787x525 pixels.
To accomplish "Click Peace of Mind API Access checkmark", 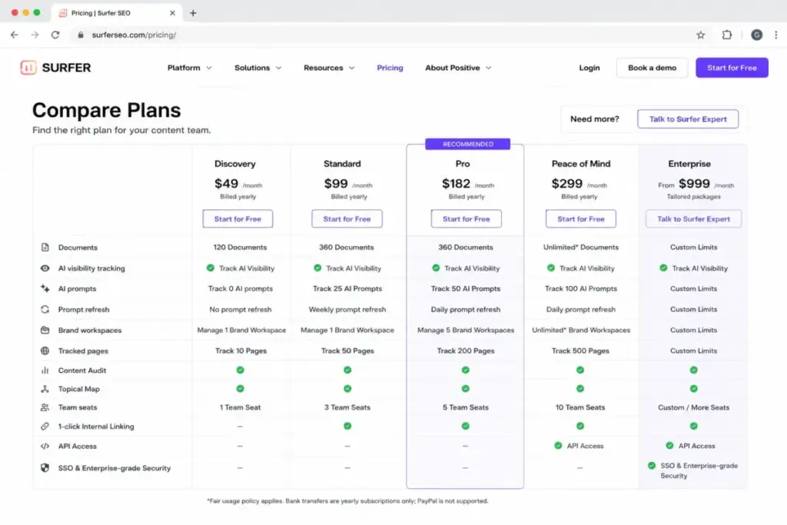I will point(558,445).
